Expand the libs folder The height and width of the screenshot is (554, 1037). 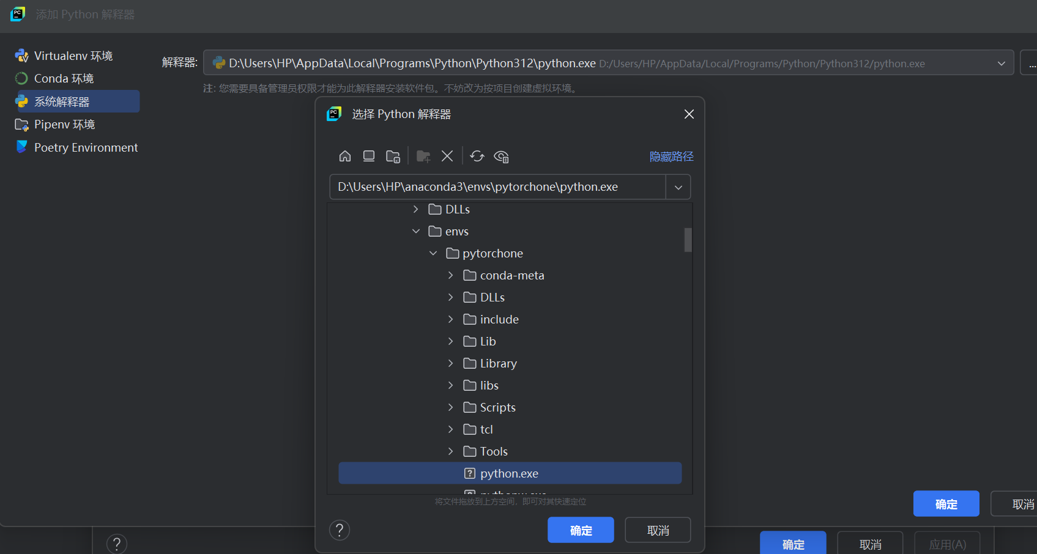pos(451,385)
